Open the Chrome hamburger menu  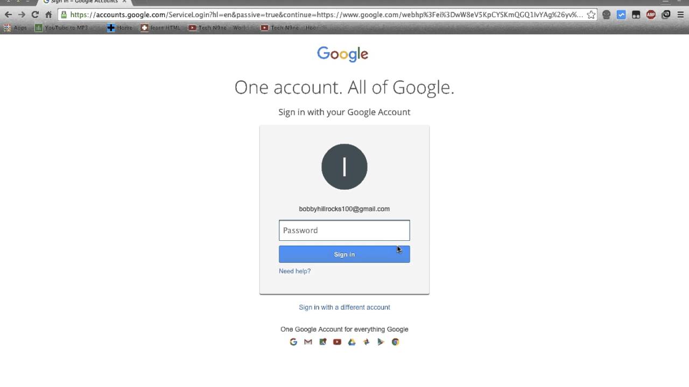coord(680,15)
